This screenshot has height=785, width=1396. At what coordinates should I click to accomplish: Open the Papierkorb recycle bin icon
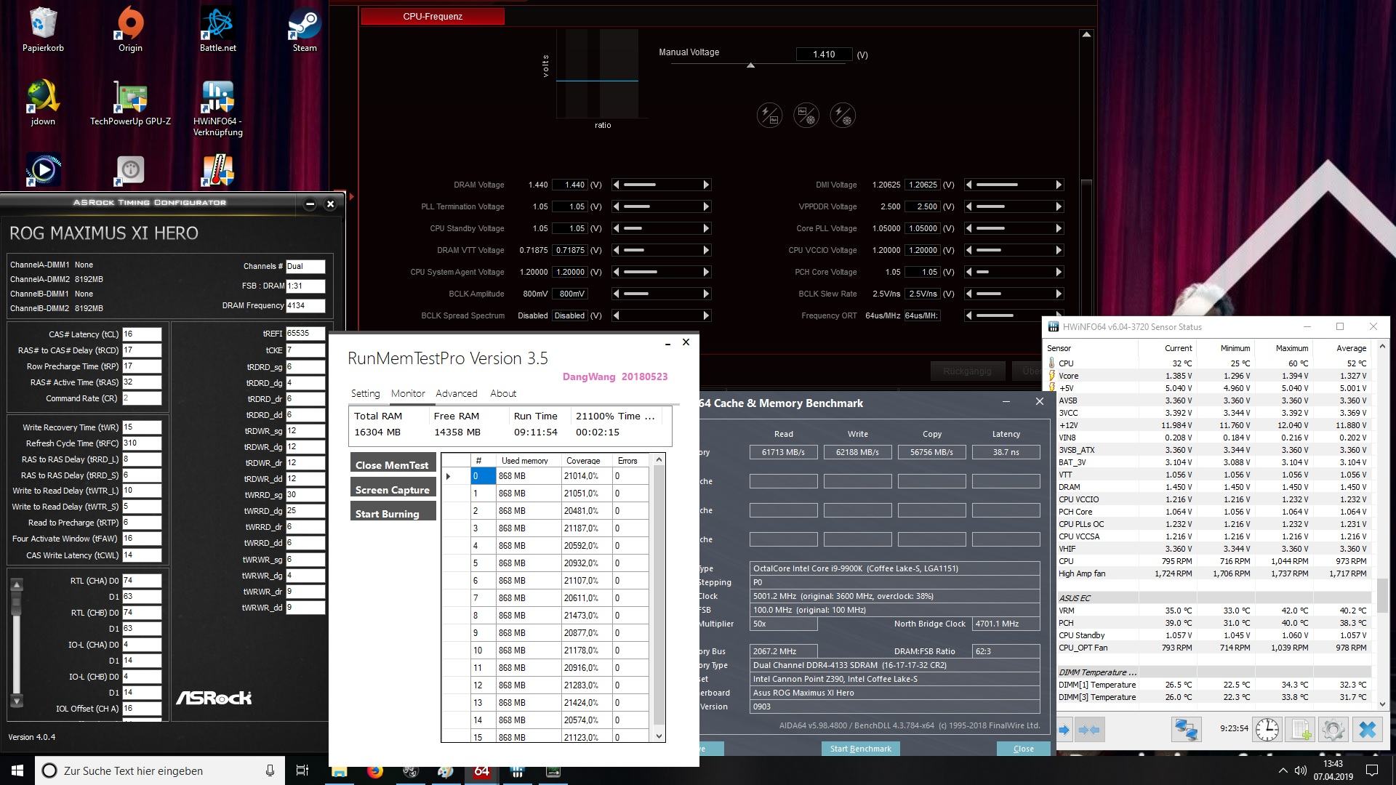[43, 31]
